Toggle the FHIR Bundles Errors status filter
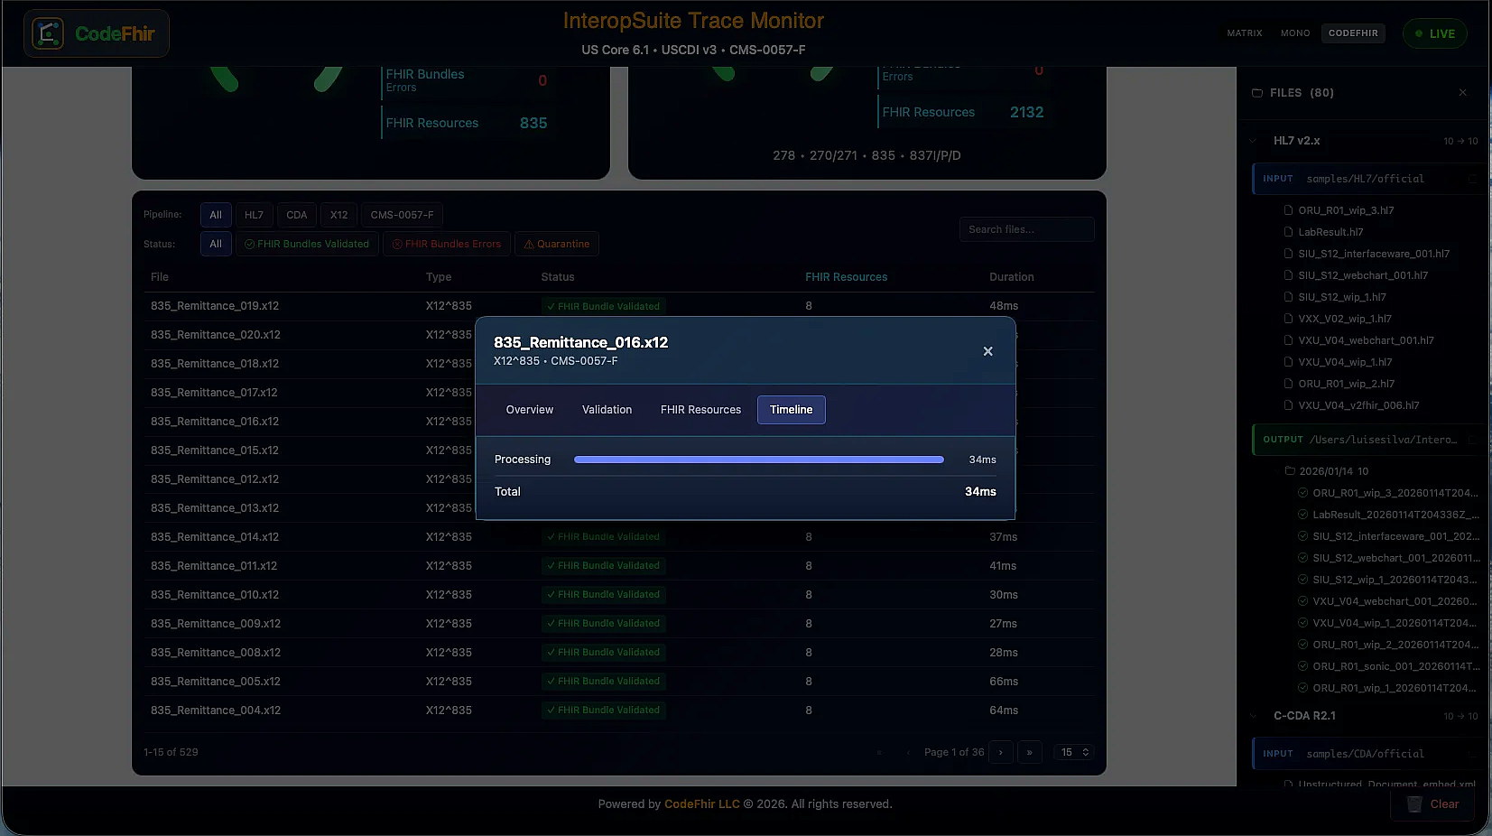1492x836 pixels. click(x=446, y=244)
